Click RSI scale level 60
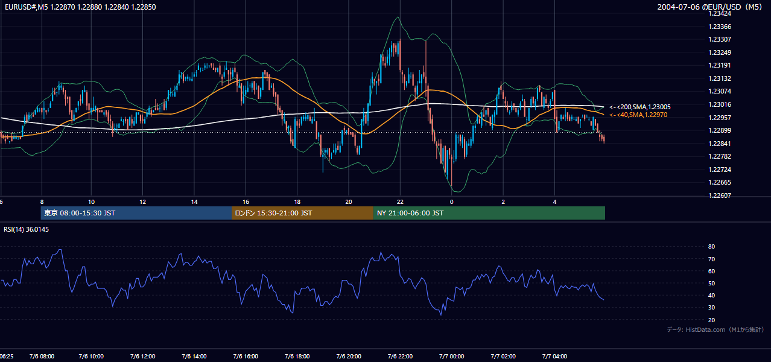Screen dimensions: 771x362 point(711,271)
